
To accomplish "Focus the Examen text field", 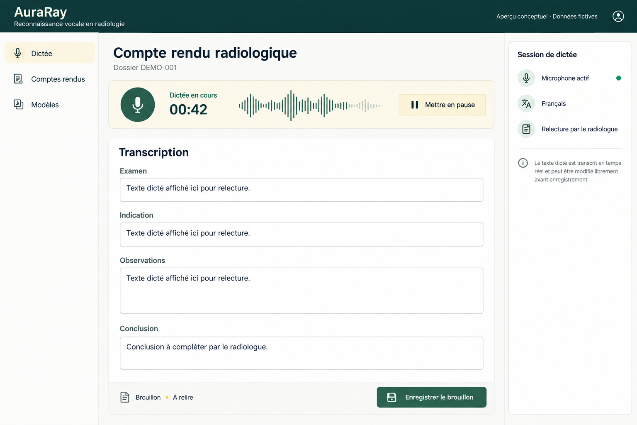I will [301, 190].
